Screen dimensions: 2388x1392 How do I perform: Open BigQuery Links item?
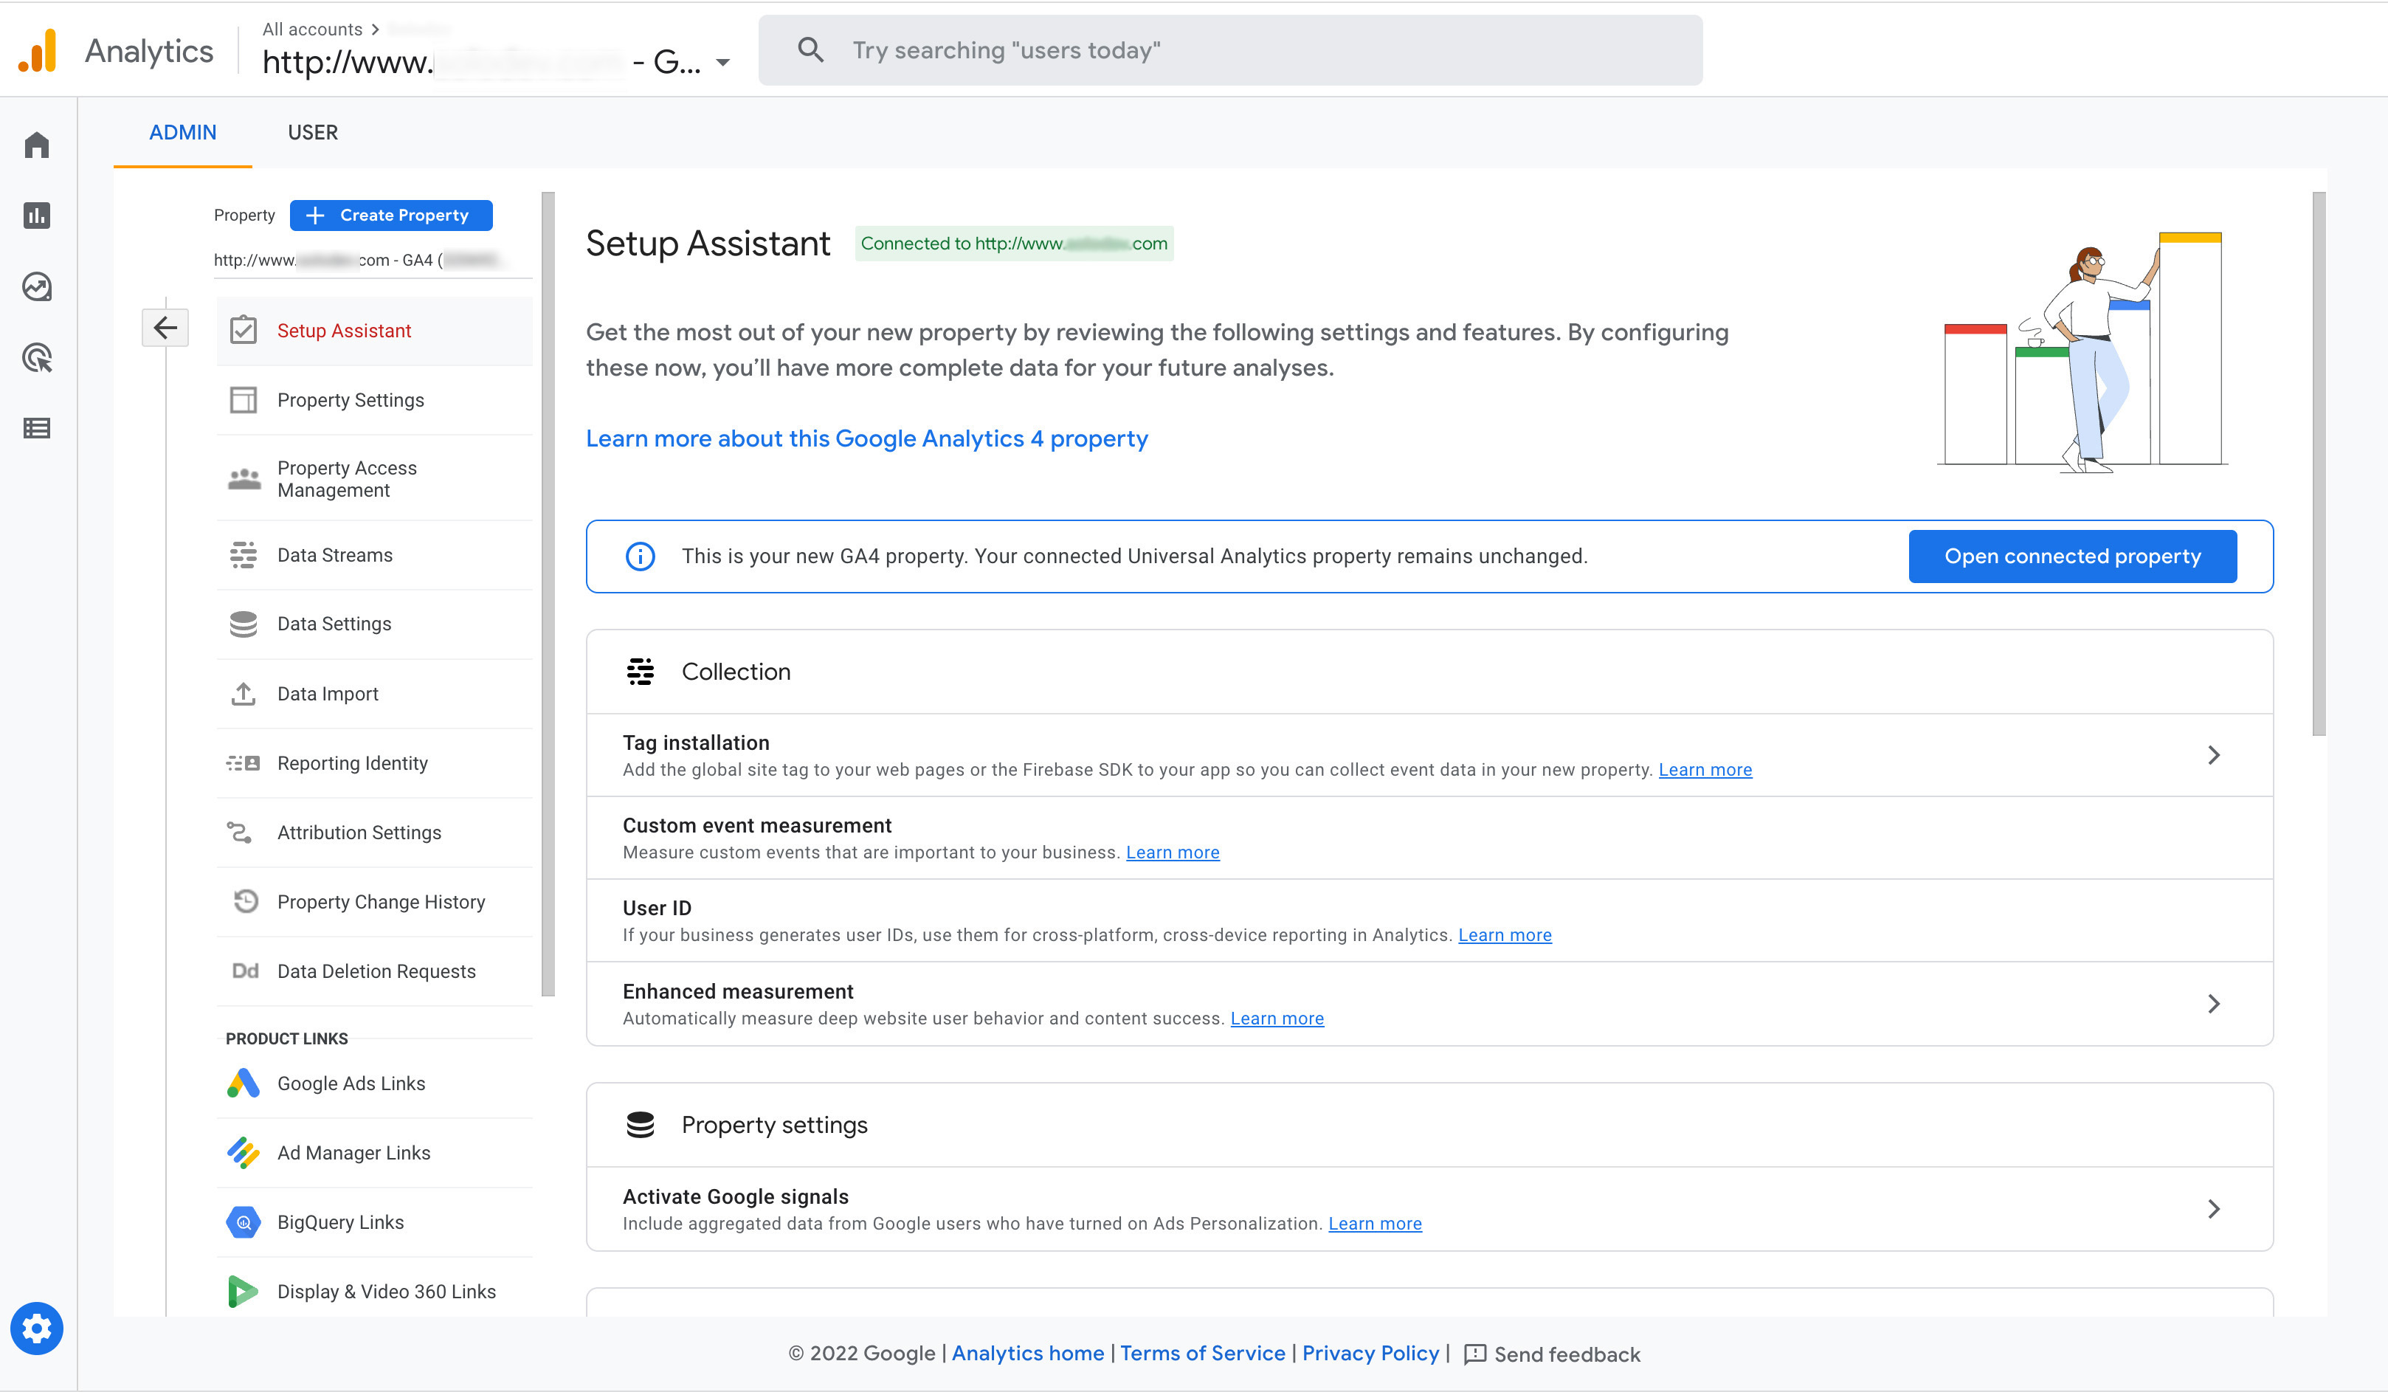pyautogui.click(x=374, y=1222)
